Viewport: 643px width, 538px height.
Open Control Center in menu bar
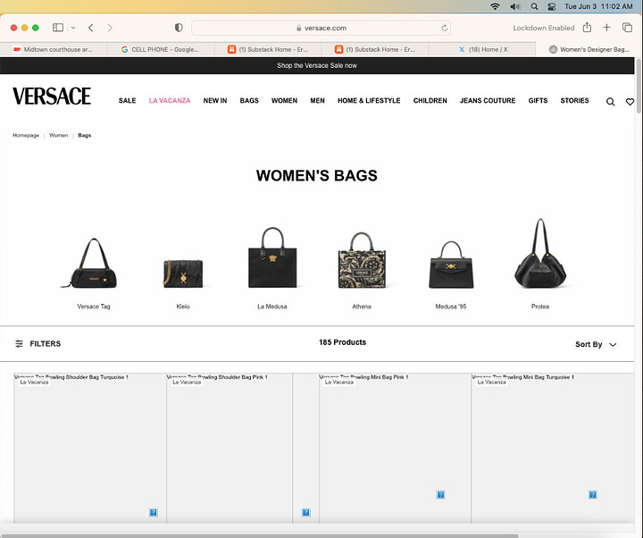click(x=552, y=6)
